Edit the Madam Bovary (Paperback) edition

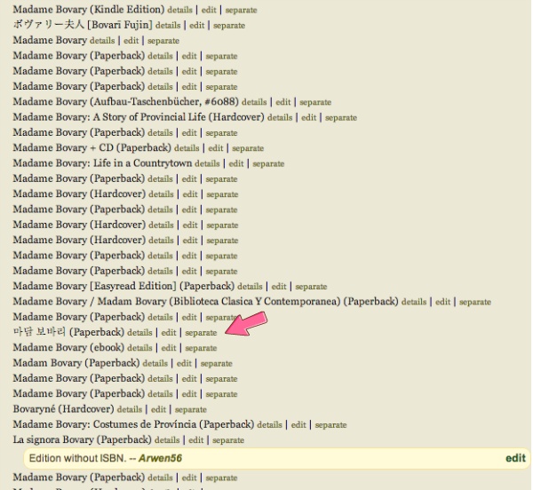pos(184,363)
